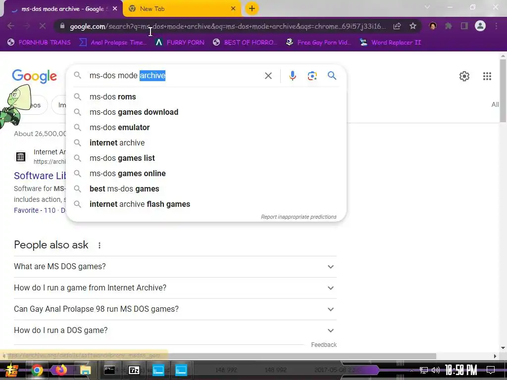Open the Software Library search result title
The height and width of the screenshot is (380, 507).
(x=40, y=176)
